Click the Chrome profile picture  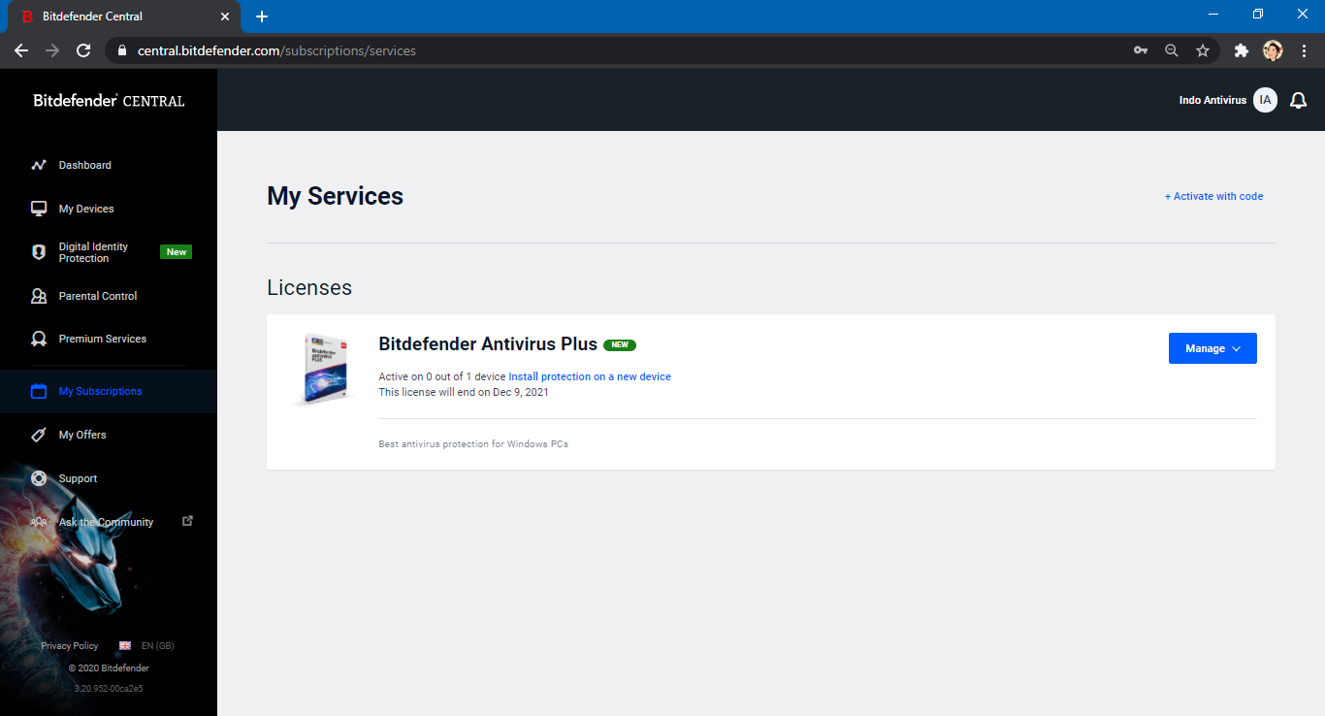tap(1273, 50)
